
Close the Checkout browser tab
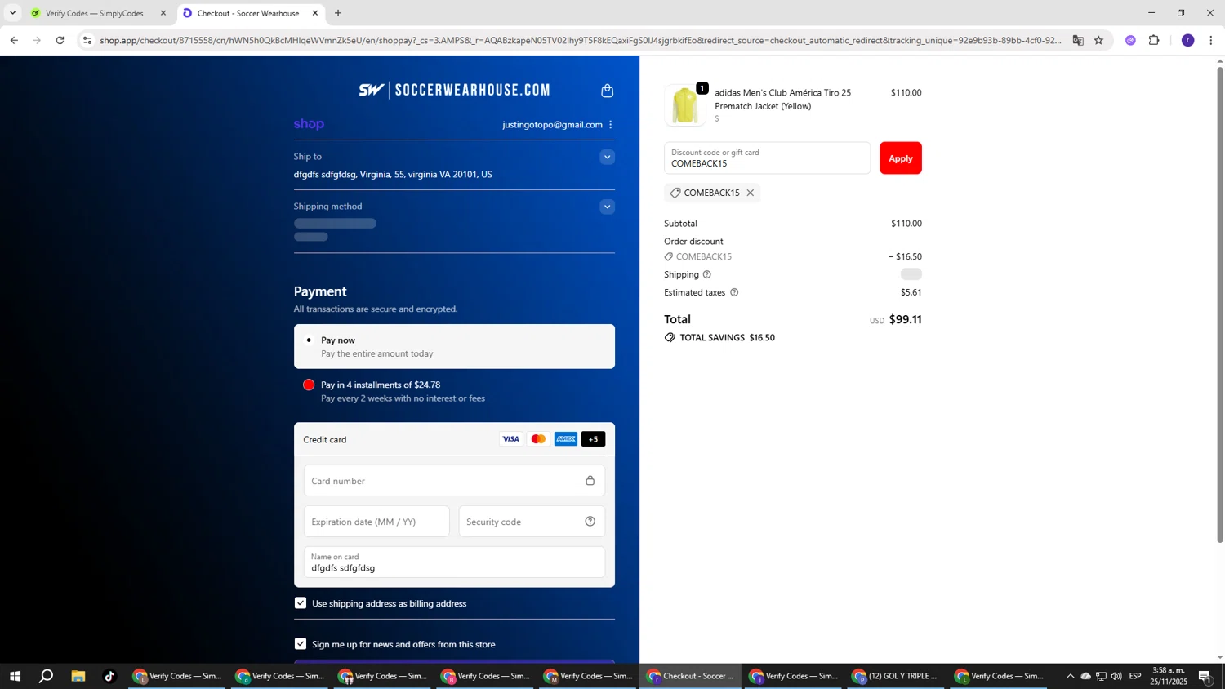pyautogui.click(x=315, y=13)
